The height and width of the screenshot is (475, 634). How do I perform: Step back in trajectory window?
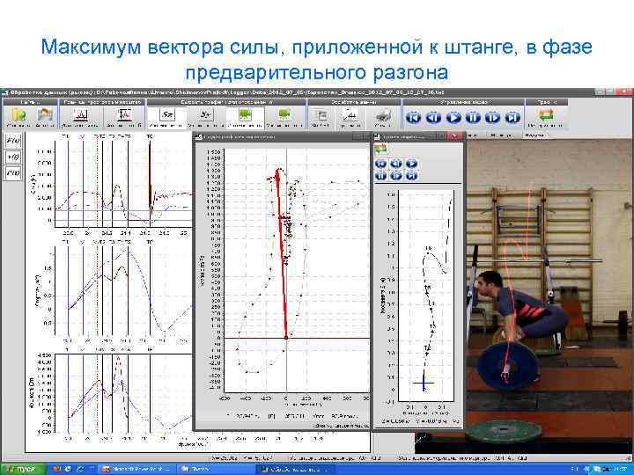[x=396, y=164]
